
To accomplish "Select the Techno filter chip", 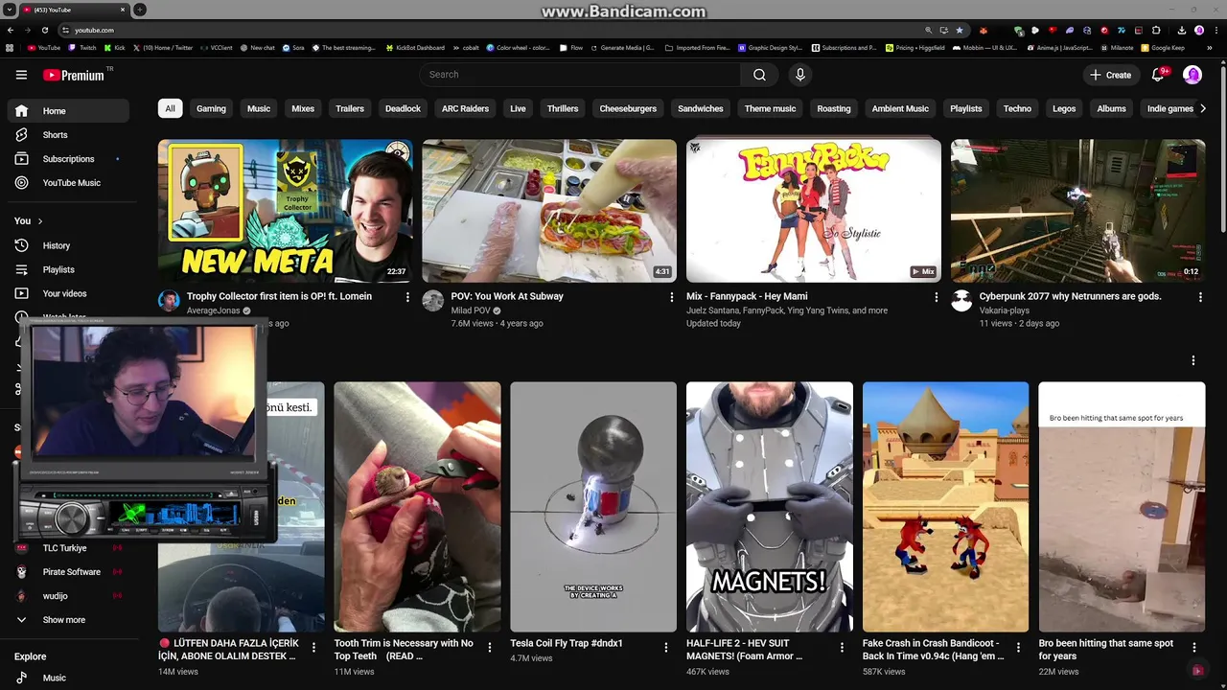I will pos(1017,109).
